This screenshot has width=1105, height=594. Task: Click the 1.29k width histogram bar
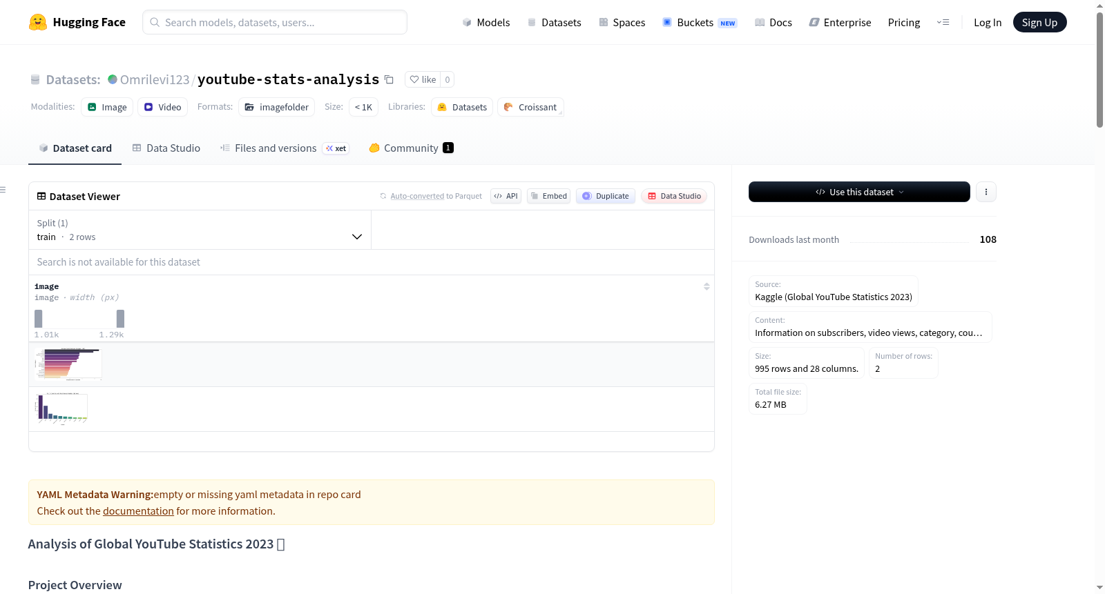120,319
